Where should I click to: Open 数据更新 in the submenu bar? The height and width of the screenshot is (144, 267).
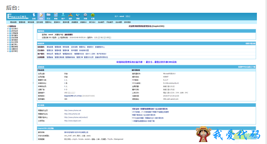click(x=75, y=22)
